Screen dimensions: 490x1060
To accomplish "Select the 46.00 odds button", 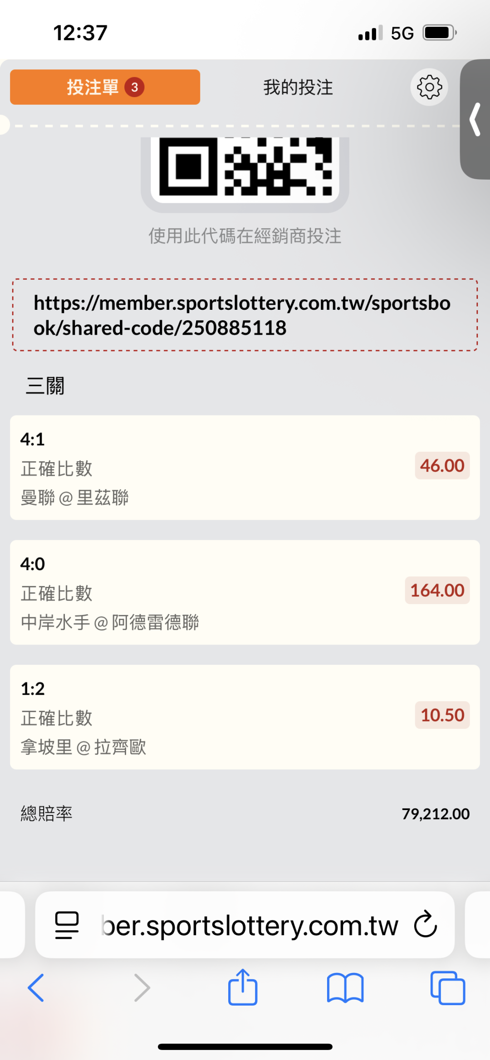I will [442, 466].
